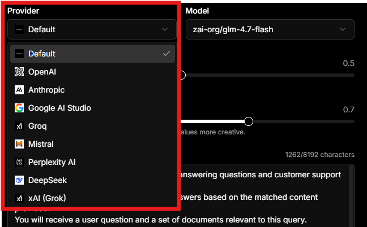
Task: Choose Anthropic from the provider list
Action: [92, 90]
